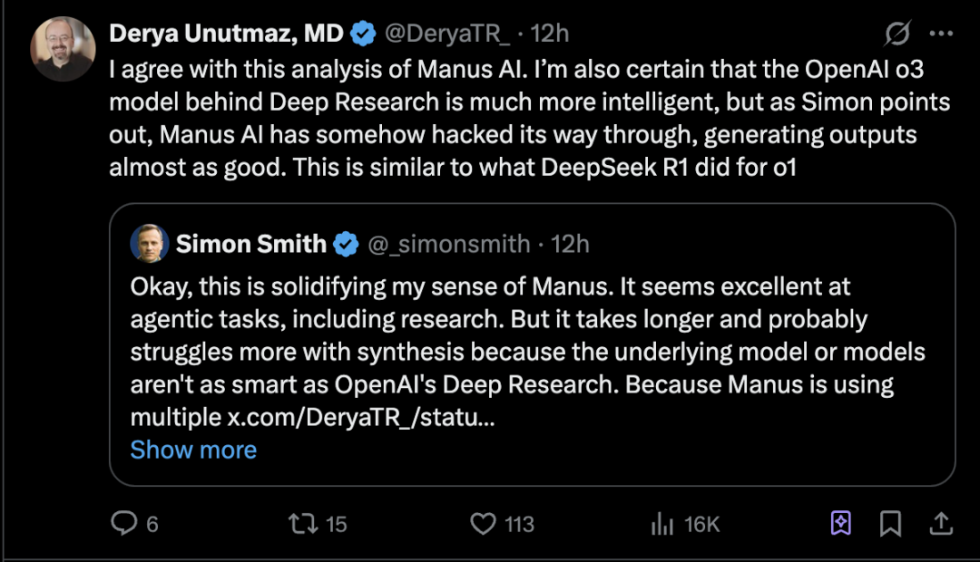Share the post via share icon

(941, 523)
